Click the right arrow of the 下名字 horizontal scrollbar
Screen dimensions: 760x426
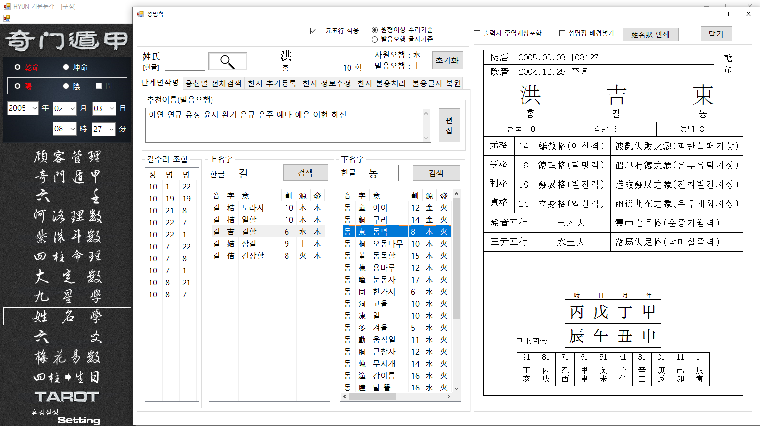(449, 397)
